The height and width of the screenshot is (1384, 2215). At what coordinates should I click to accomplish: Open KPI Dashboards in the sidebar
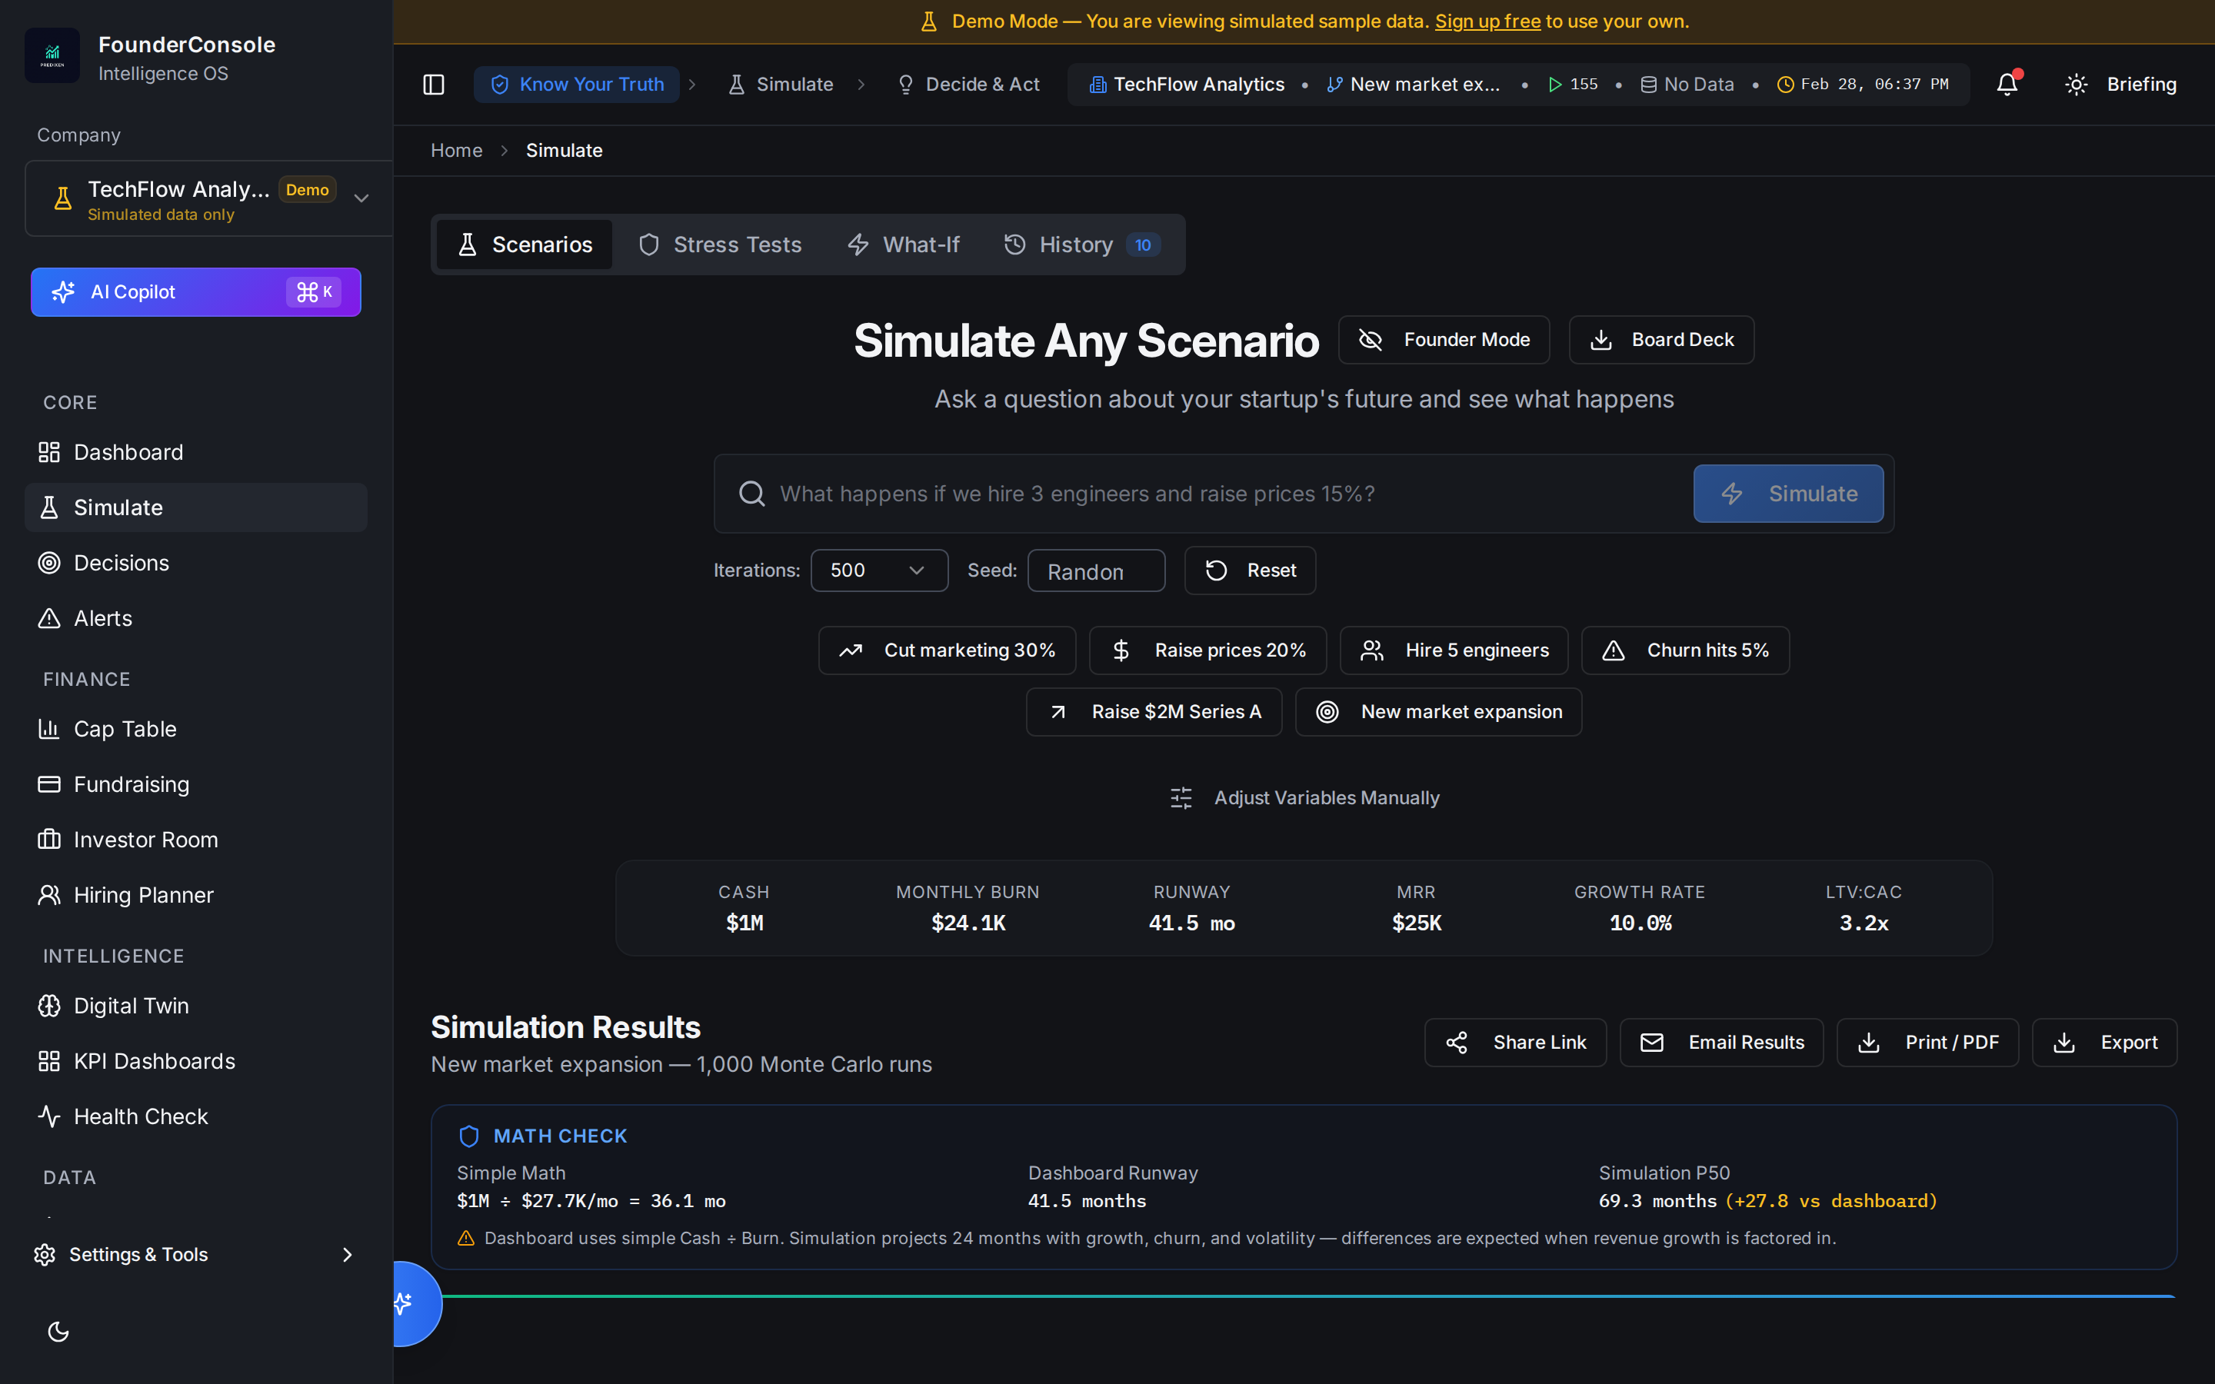[196, 1061]
